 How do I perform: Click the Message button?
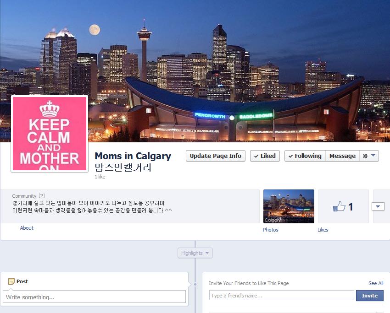click(342, 156)
